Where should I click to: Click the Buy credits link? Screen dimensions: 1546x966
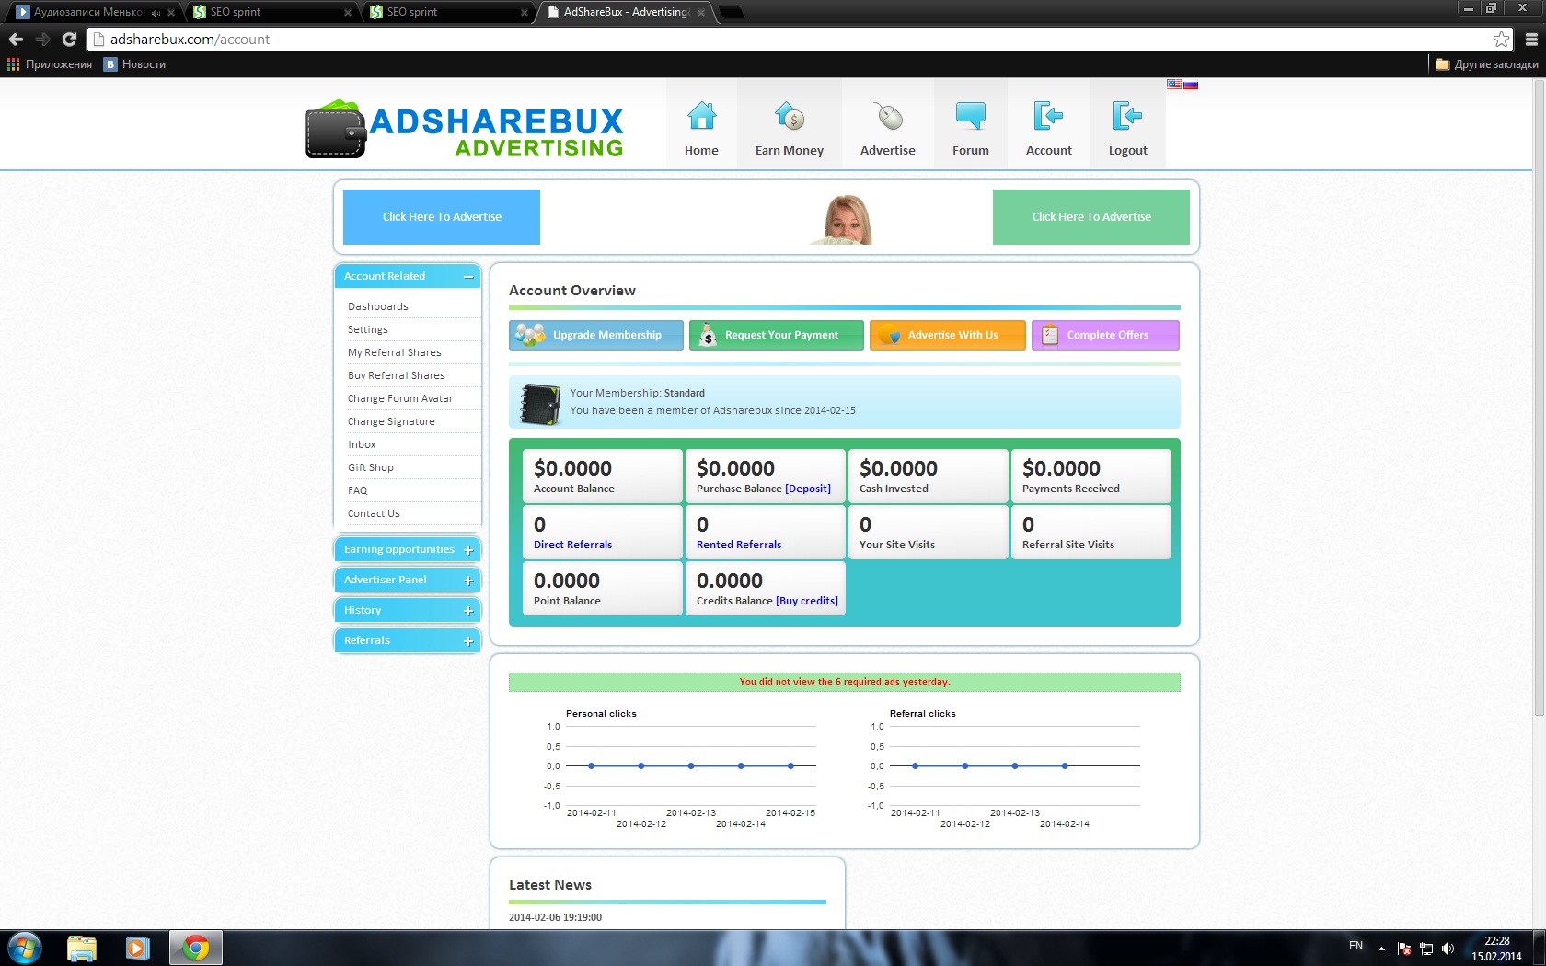pyautogui.click(x=807, y=601)
